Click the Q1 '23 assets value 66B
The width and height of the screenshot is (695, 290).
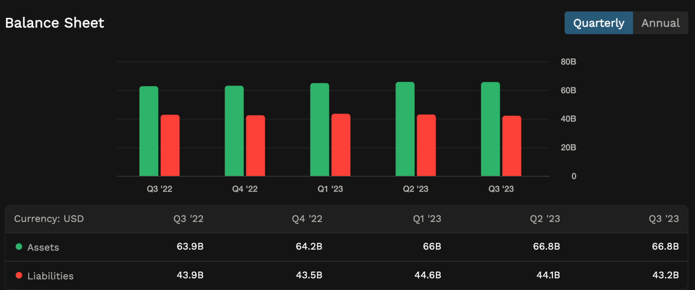432,247
